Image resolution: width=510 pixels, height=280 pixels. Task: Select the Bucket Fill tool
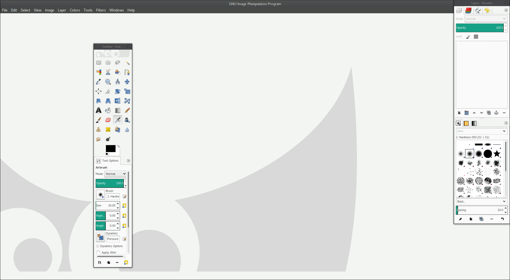(x=108, y=110)
